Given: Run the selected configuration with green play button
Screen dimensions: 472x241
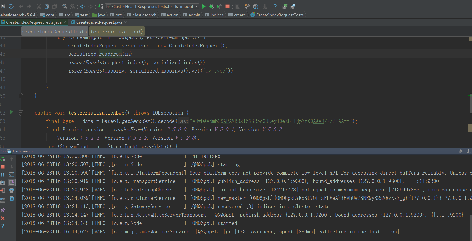Looking at the screenshot, I should point(204,6).
